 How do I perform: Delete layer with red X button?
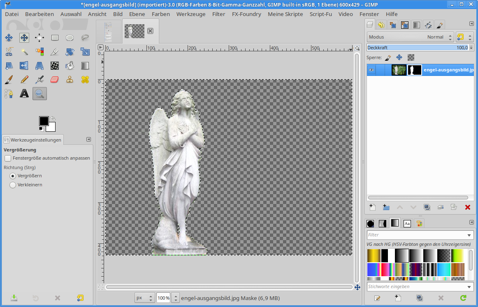click(467, 207)
